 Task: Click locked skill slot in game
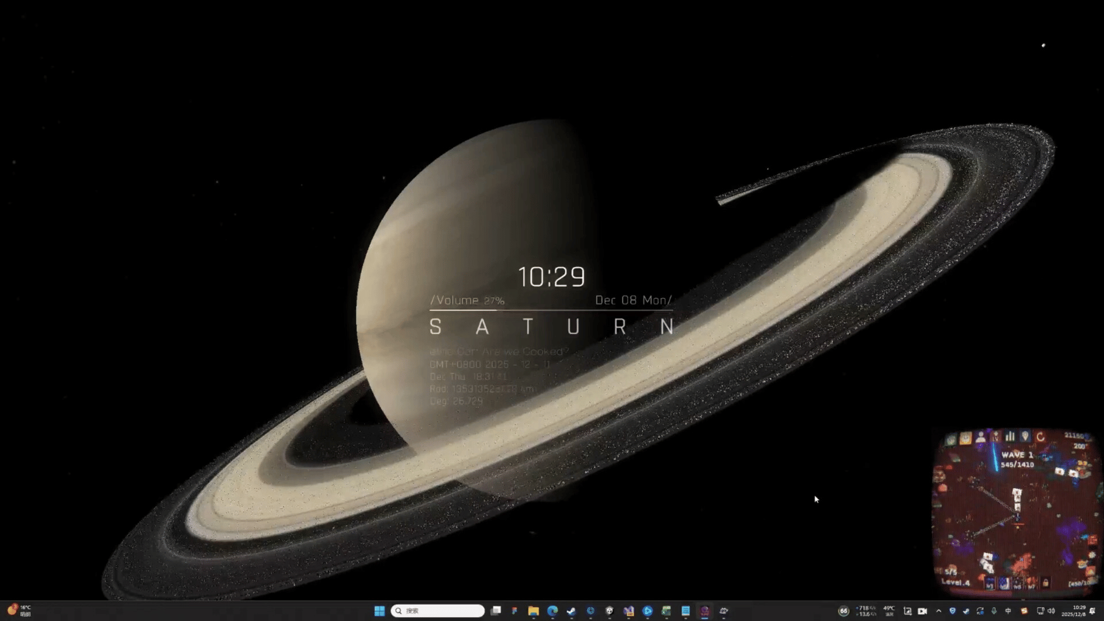[1045, 583]
